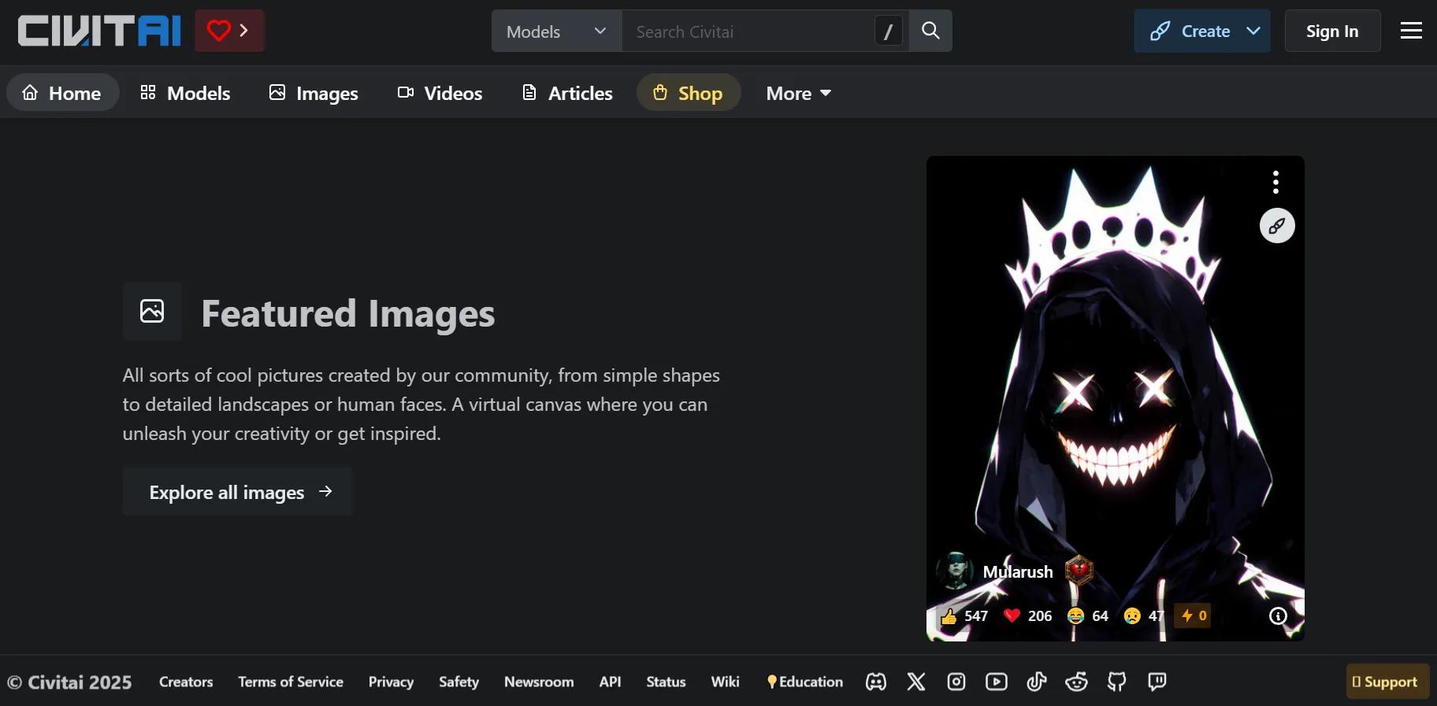Switch to the Articles tab
Viewport: 1437px width, 706px height.
pos(567,93)
